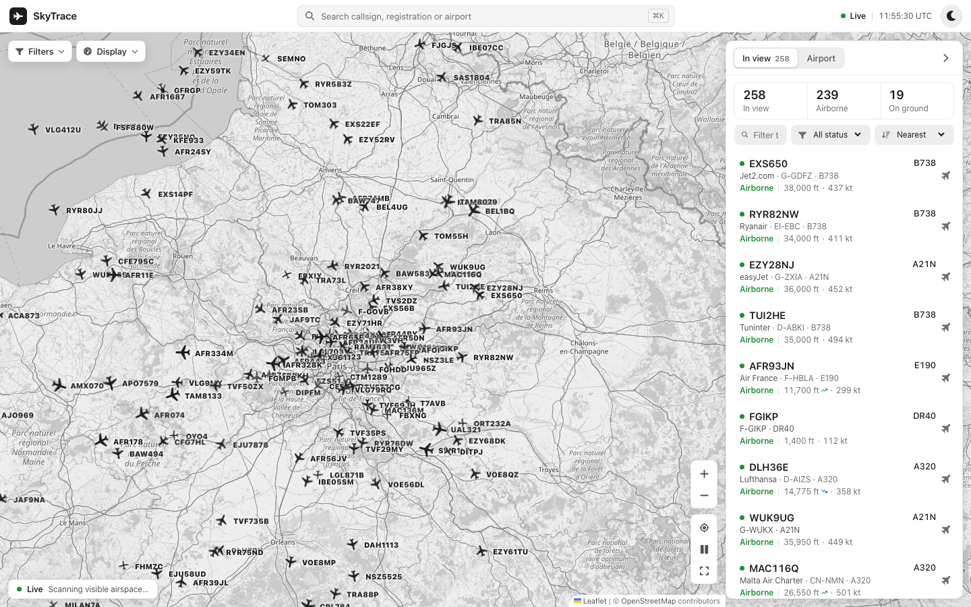Open the DLH36E flight entry
Viewport: 971px width, 607px height.
844,480
